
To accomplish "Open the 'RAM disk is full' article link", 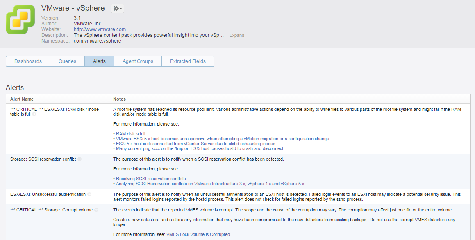I will tap(131, 134).
